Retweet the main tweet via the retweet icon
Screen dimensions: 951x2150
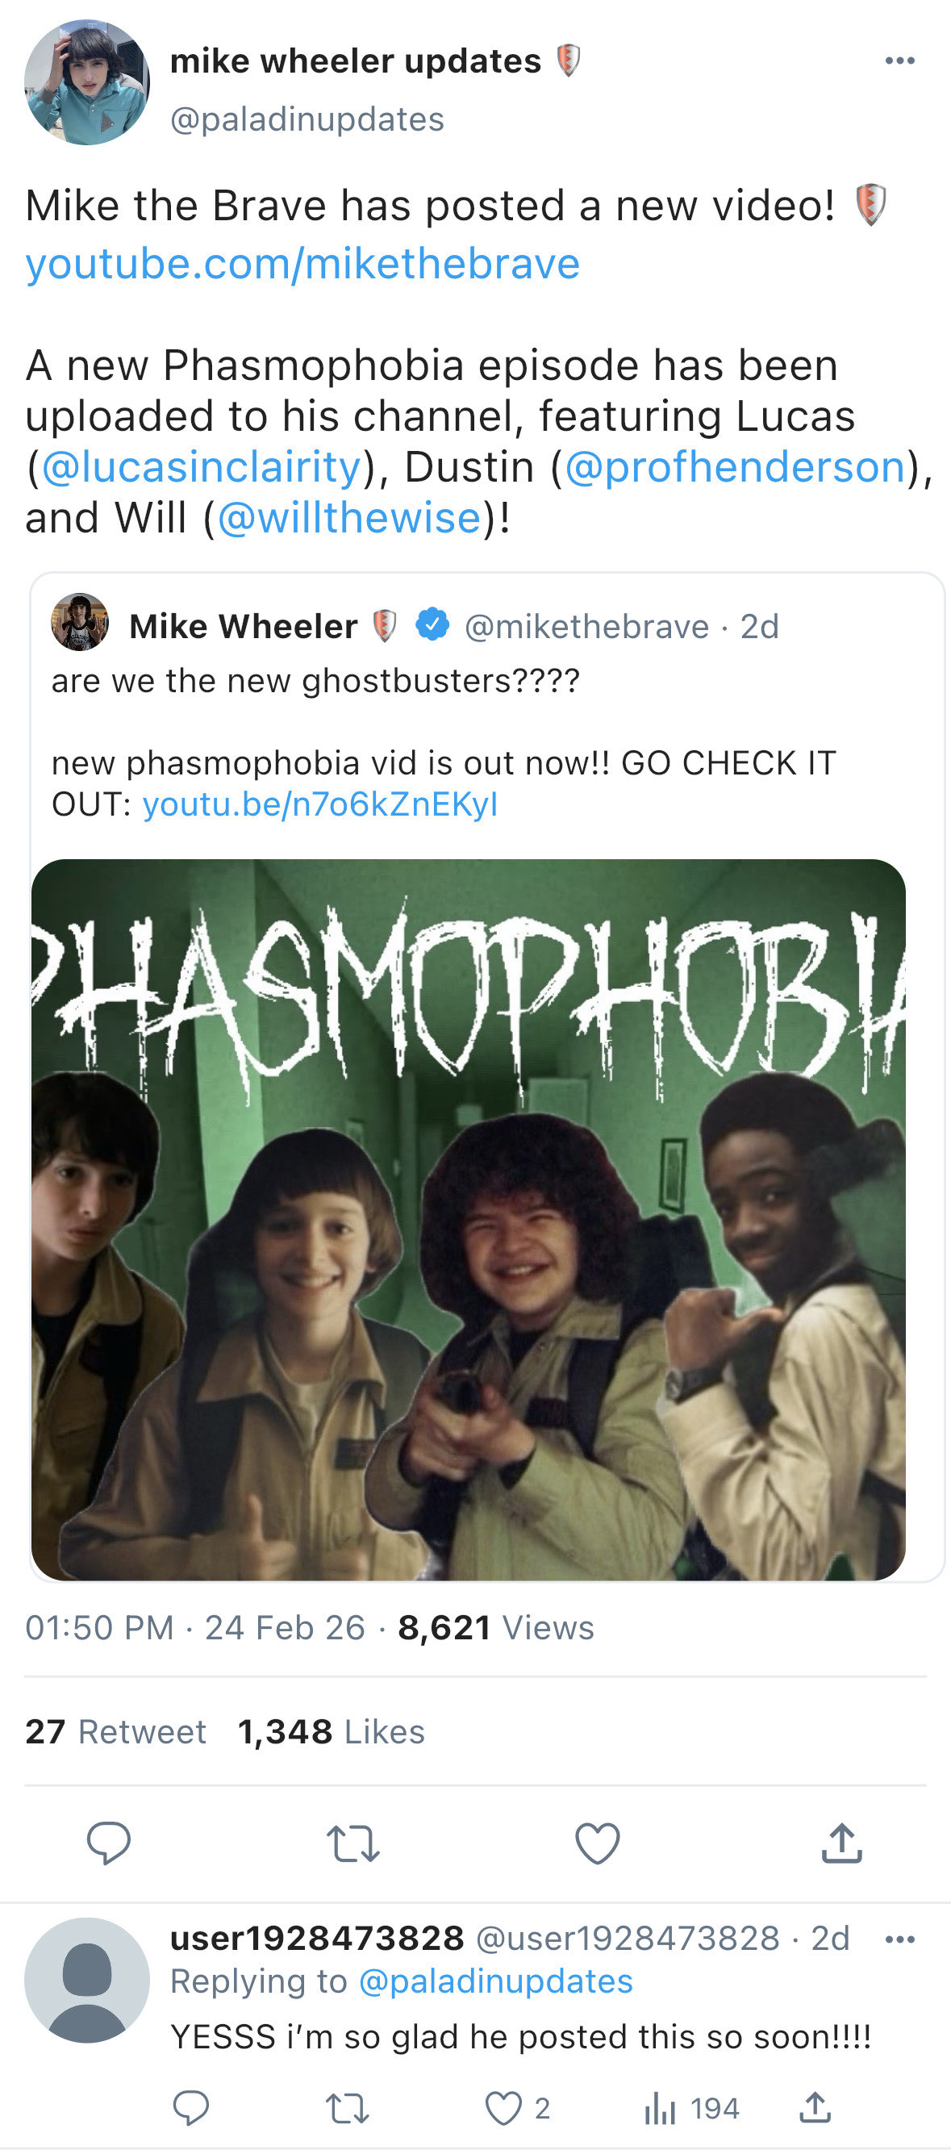(x=352, y=1843)
